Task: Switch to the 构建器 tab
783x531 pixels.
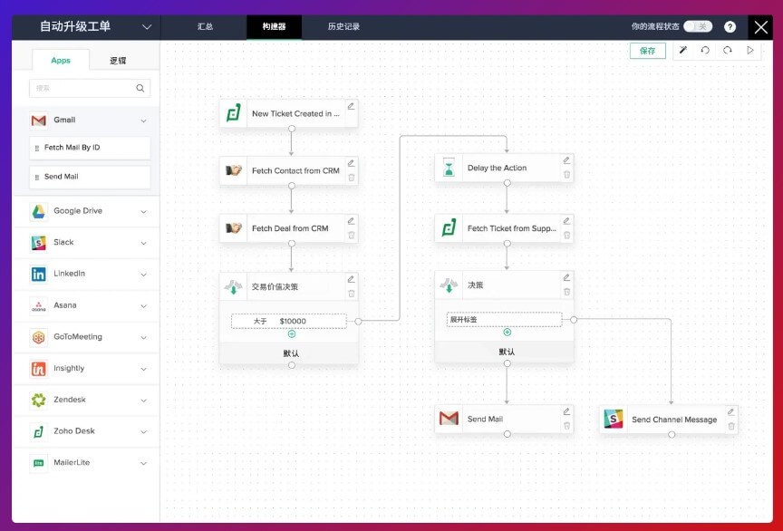Action: (x=275, y=26)
